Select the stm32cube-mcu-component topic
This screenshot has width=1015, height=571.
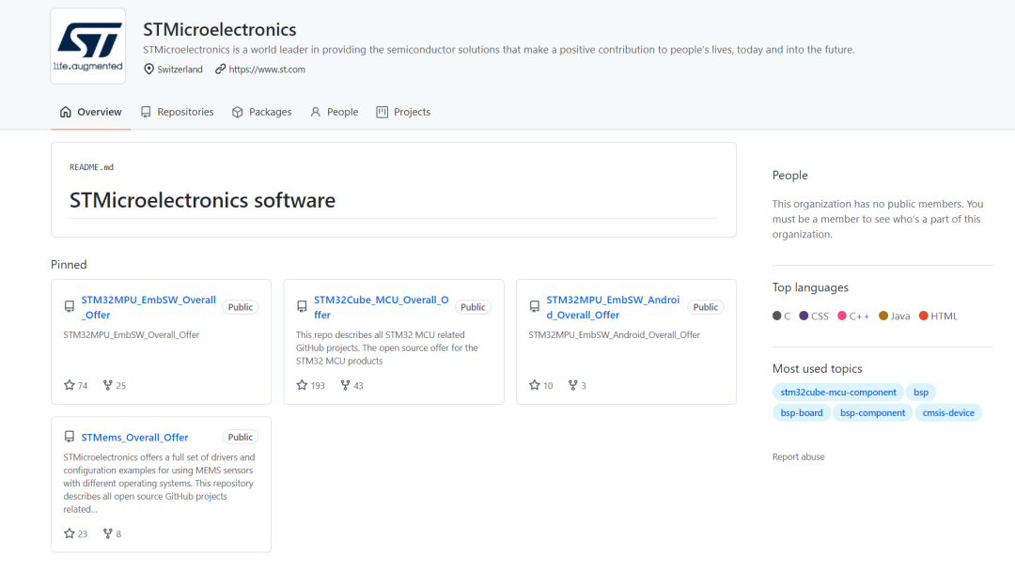click(x=838, y=392)
